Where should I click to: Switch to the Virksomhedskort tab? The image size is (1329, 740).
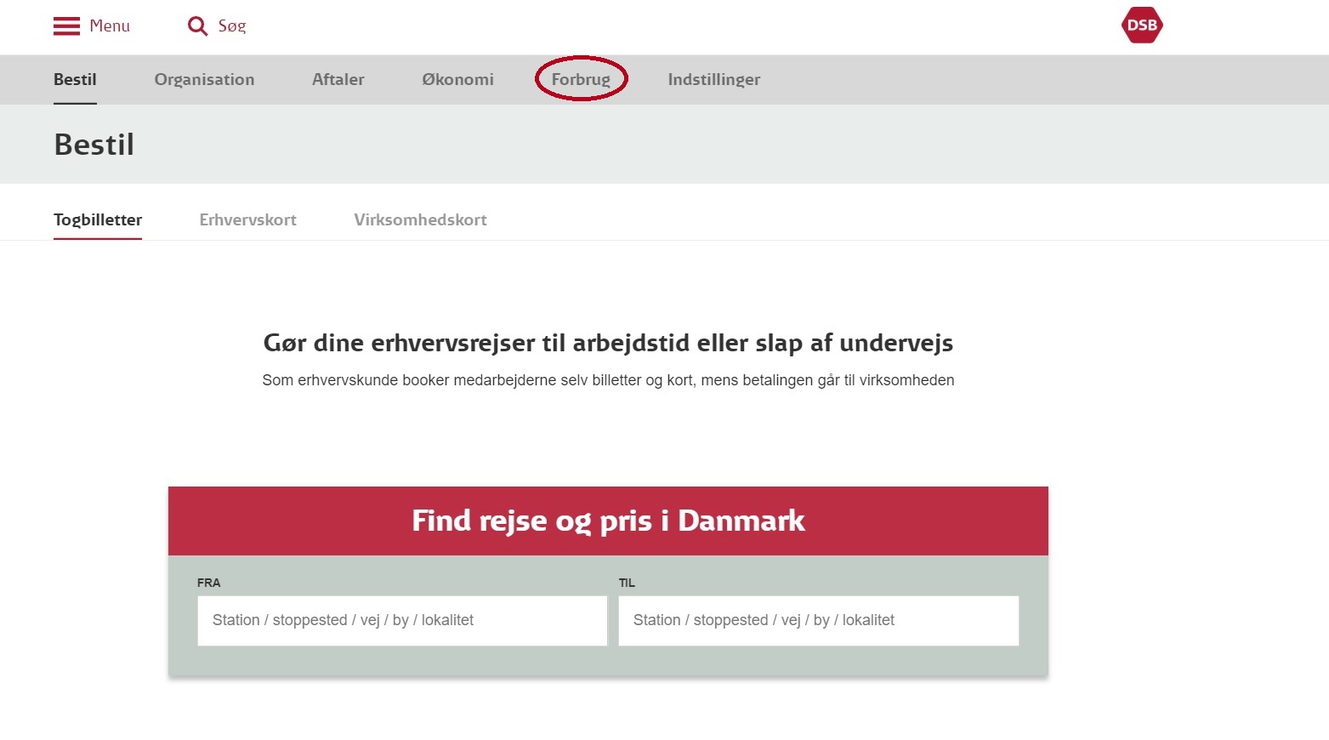pos(419,219)
